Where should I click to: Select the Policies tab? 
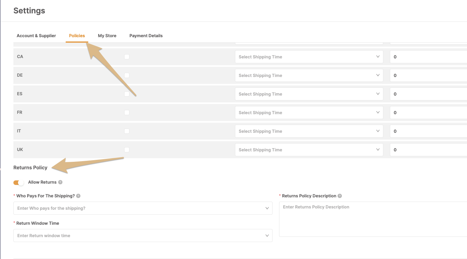coord(77,36)
